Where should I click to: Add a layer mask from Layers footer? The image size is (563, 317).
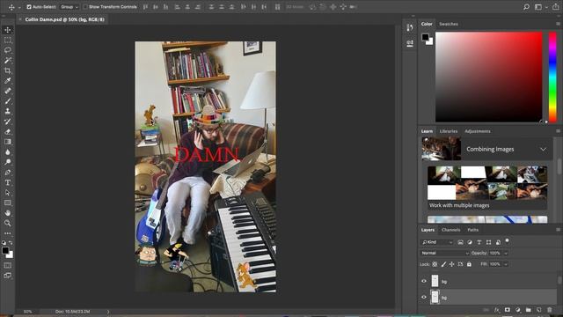pyautogui.click(x=507, y=310)
